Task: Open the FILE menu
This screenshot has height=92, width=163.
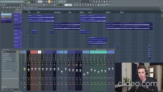Action: 1,2
